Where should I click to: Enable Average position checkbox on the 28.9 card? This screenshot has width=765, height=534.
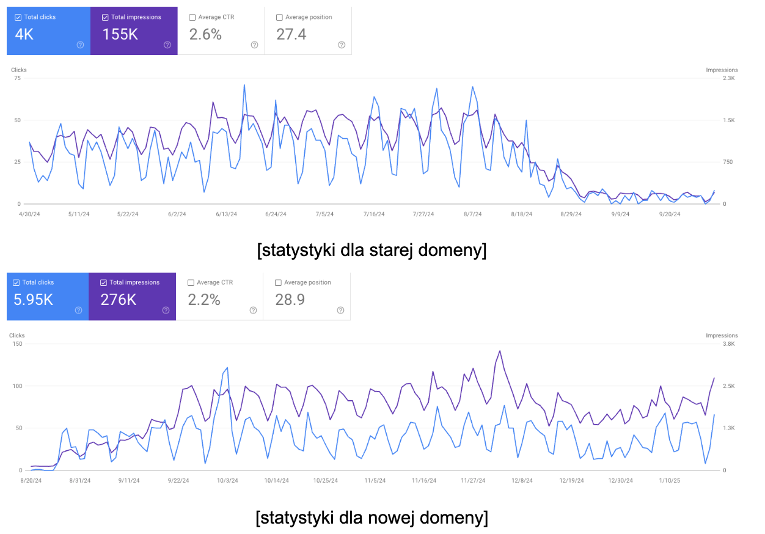click(279, 282)
